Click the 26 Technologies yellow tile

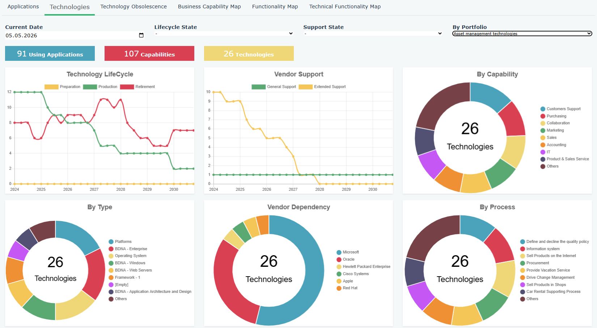tap(249, 54)
